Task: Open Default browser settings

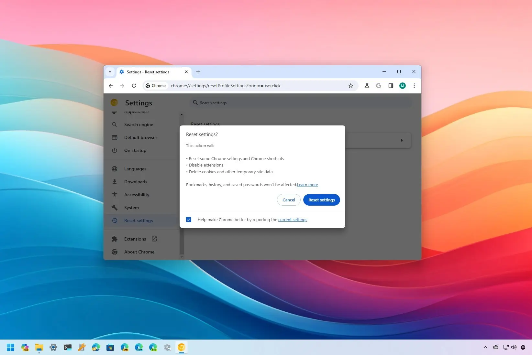Action: pos(140,137)
